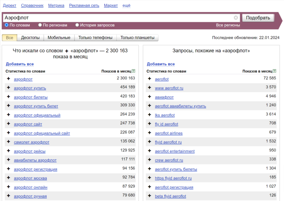
Task: Click the Последнее обновление: 22.01.2024 text
Action: click(246, 38)
